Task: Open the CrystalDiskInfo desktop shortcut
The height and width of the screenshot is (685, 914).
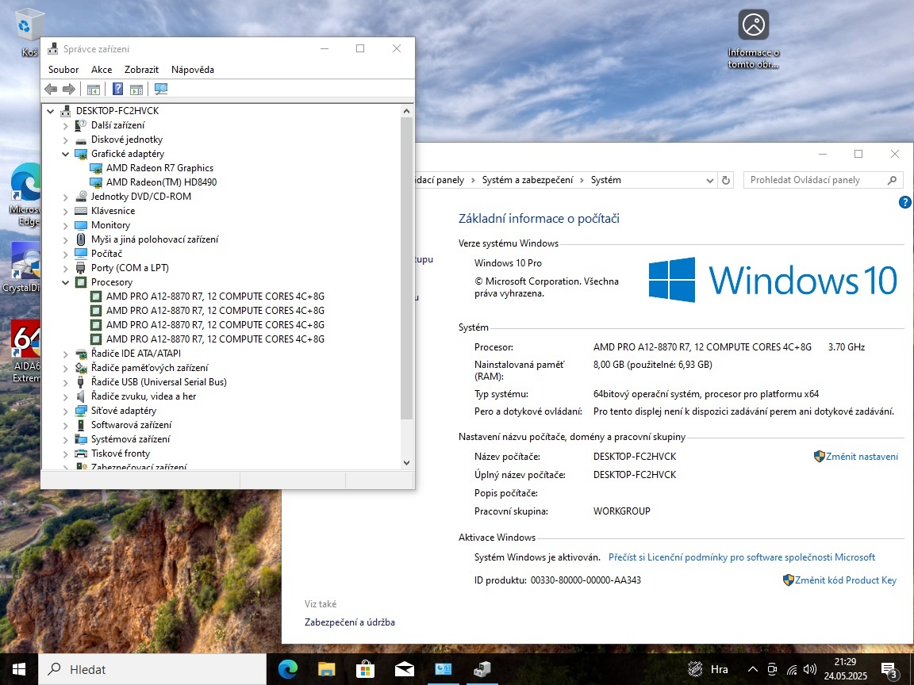Action: point(23,267)
